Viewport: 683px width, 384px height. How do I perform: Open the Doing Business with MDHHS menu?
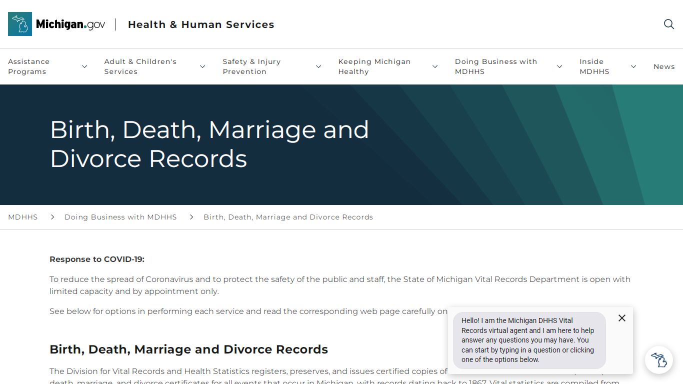pos(496,66)
